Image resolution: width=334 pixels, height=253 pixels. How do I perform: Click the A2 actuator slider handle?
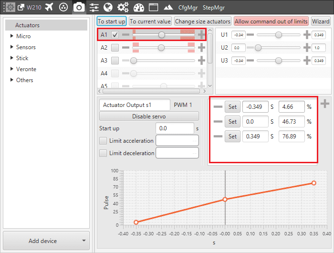coord(161,48)
